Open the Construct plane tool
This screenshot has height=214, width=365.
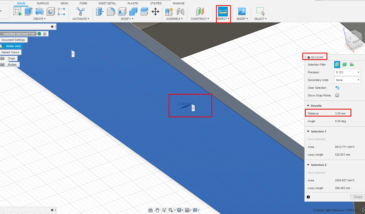[x=200, y=11]
